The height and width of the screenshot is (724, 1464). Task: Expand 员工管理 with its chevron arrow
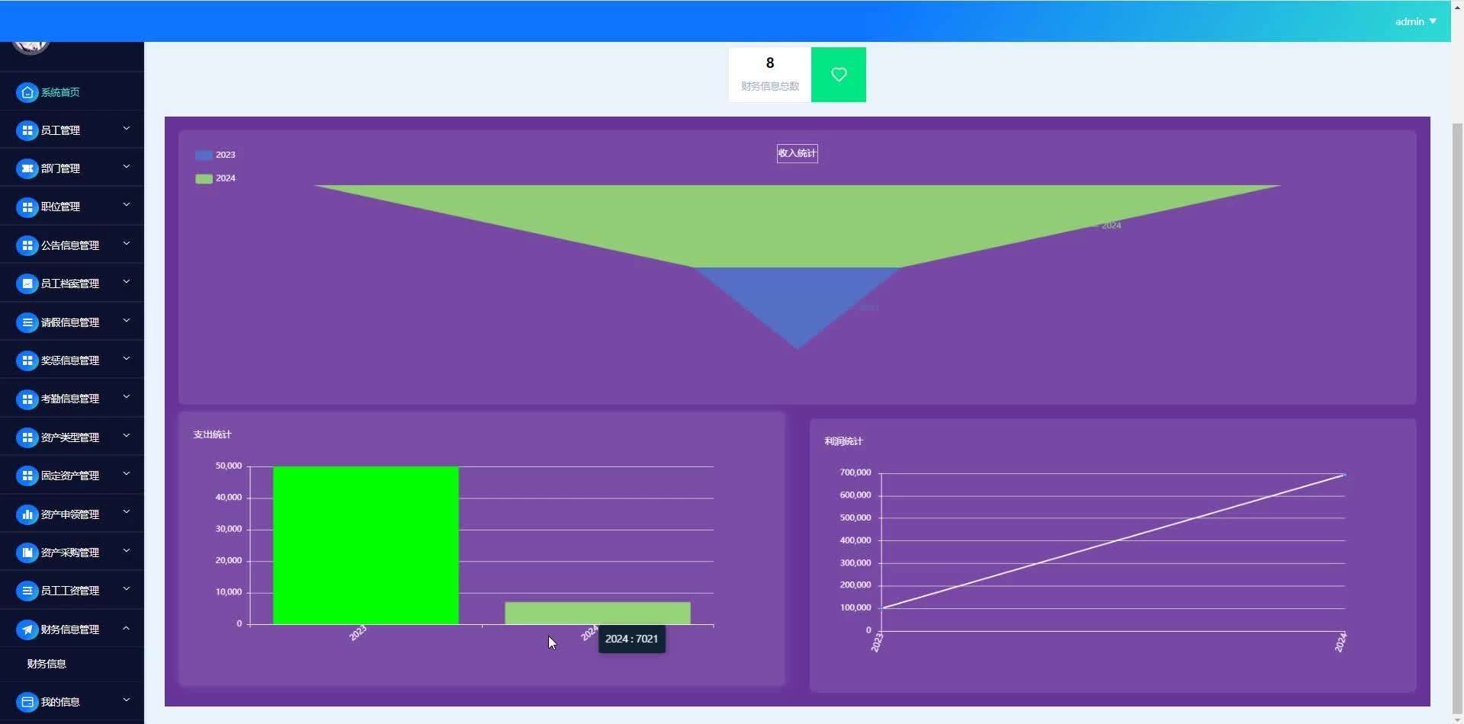tap(127, 129)
